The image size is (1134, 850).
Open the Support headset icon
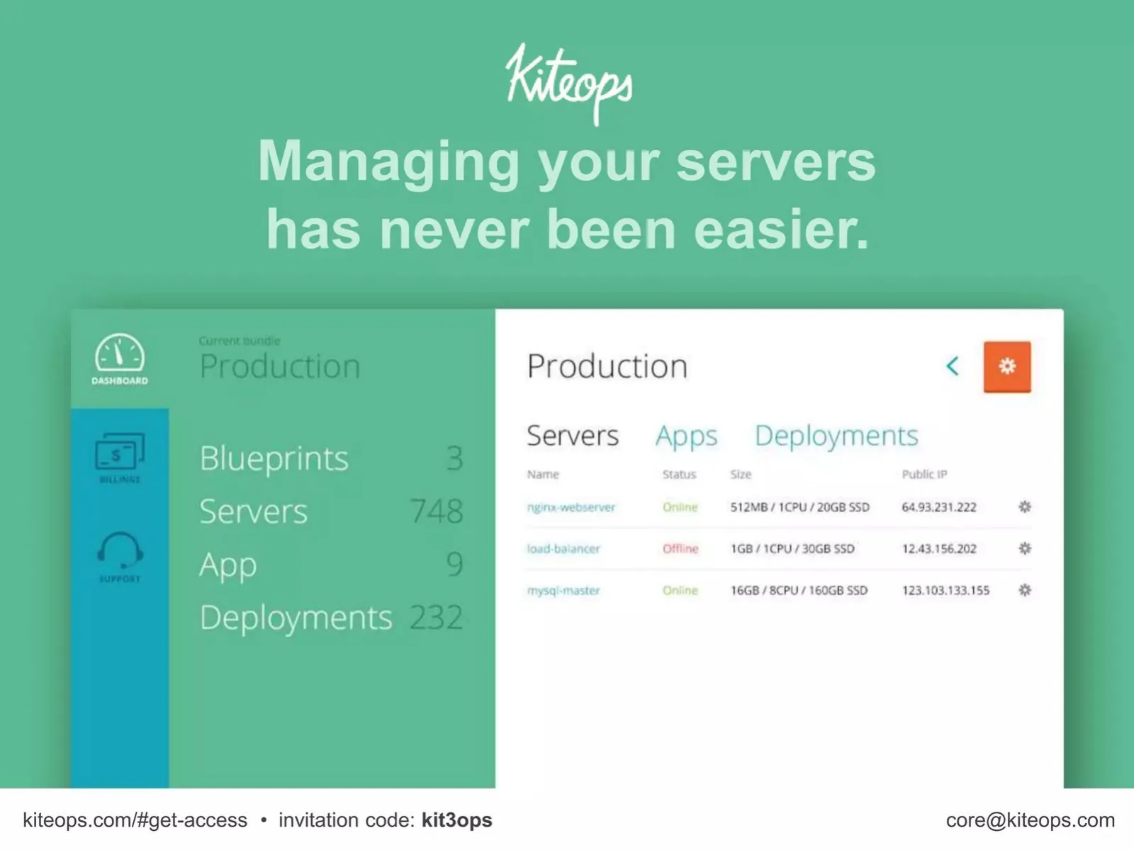(x=120, y=557)
